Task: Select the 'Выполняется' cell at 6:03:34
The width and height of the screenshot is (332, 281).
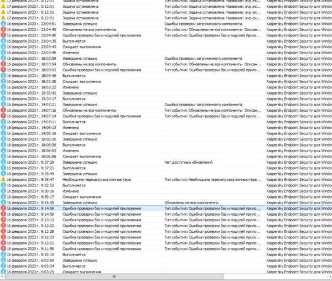Action: (74, 266)
